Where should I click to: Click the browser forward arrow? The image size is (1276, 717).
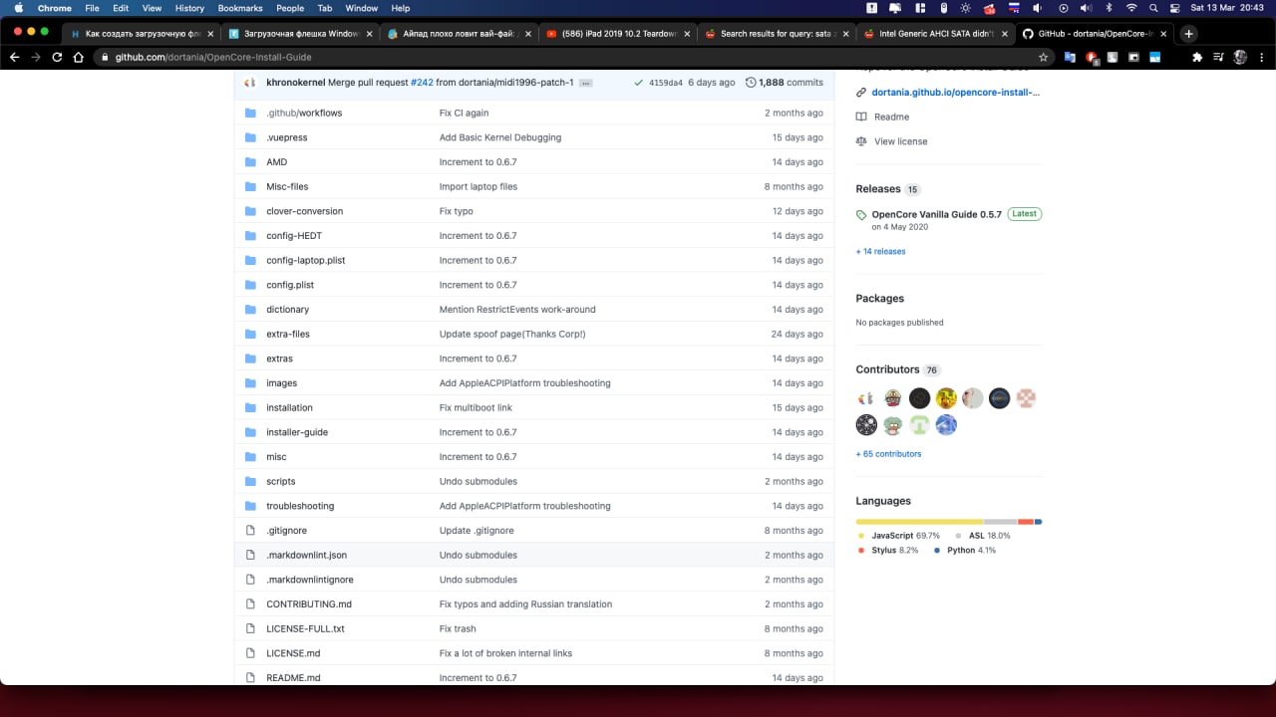[36, 57]
